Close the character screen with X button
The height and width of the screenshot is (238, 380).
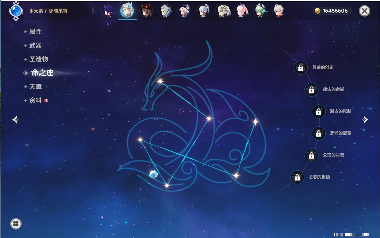click(364, 11)
